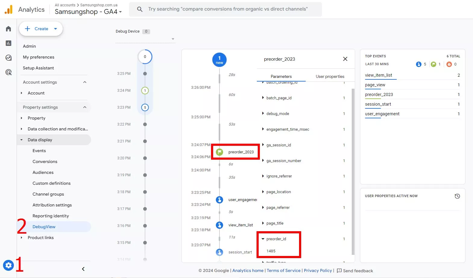This screenshot has width=473, height=278.
Task: Click the green conversions flag icon in Top Events
Action: (x=434, y=64)
